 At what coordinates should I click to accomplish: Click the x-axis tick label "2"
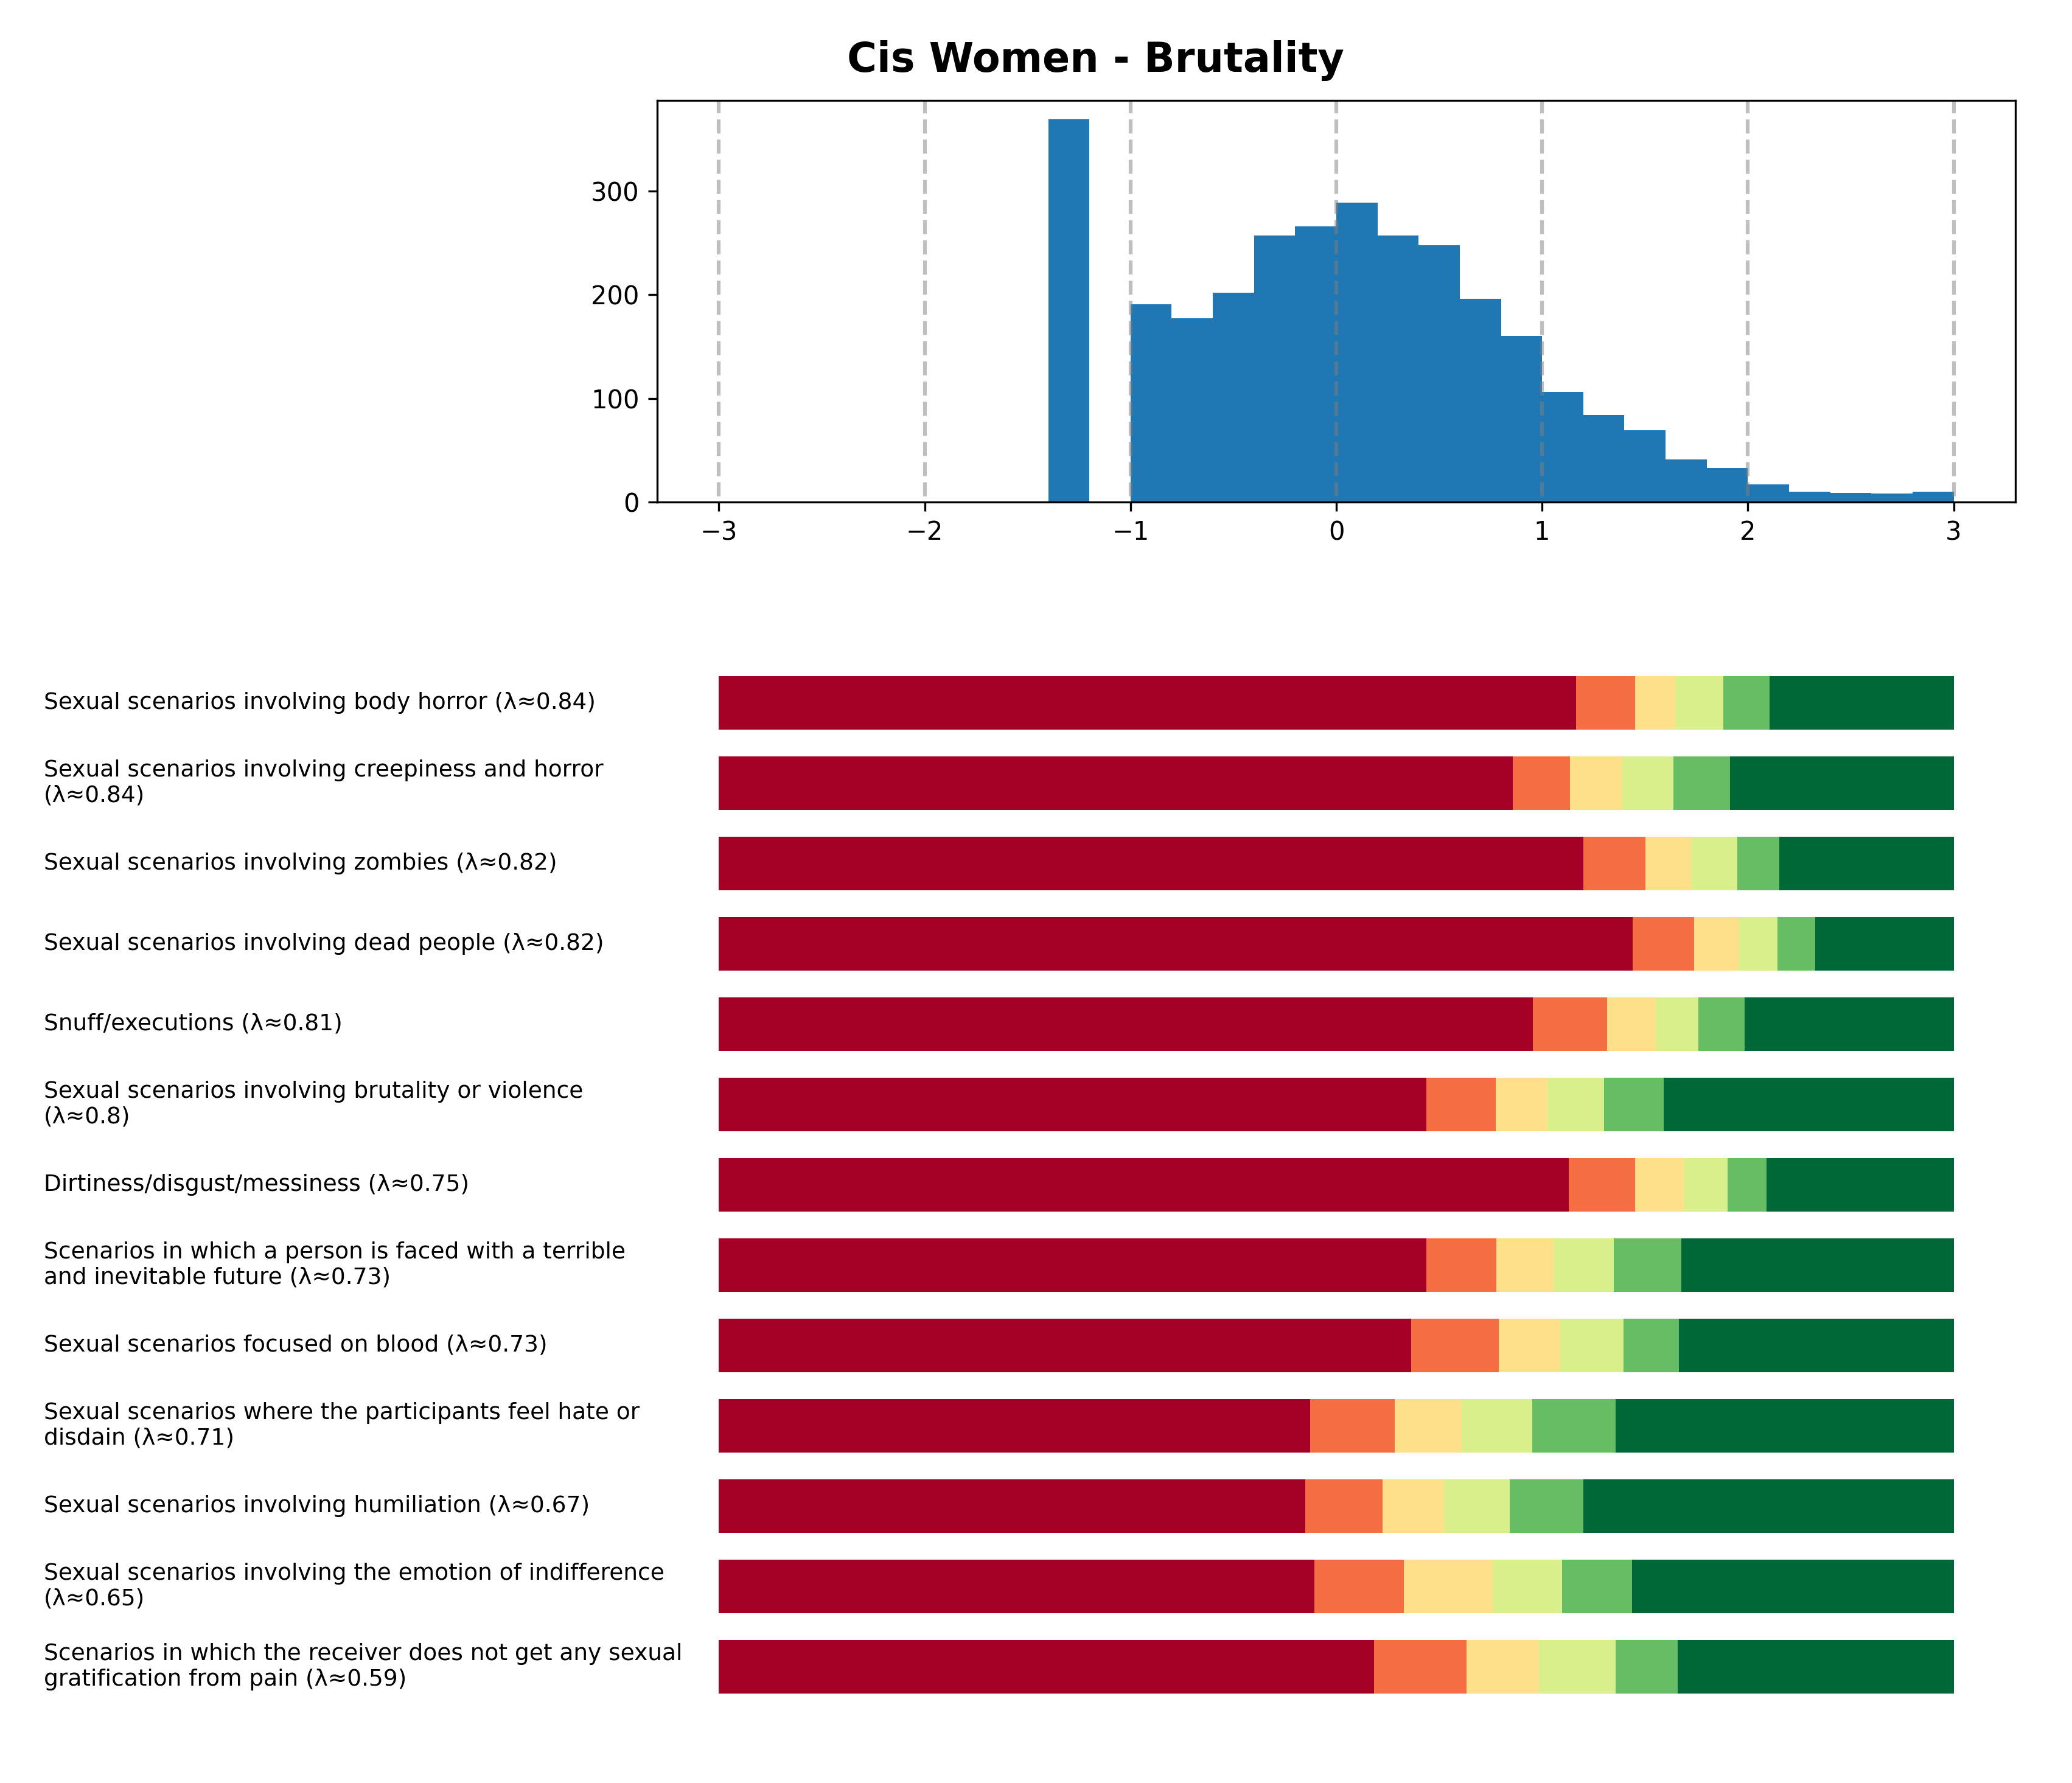1747,531
